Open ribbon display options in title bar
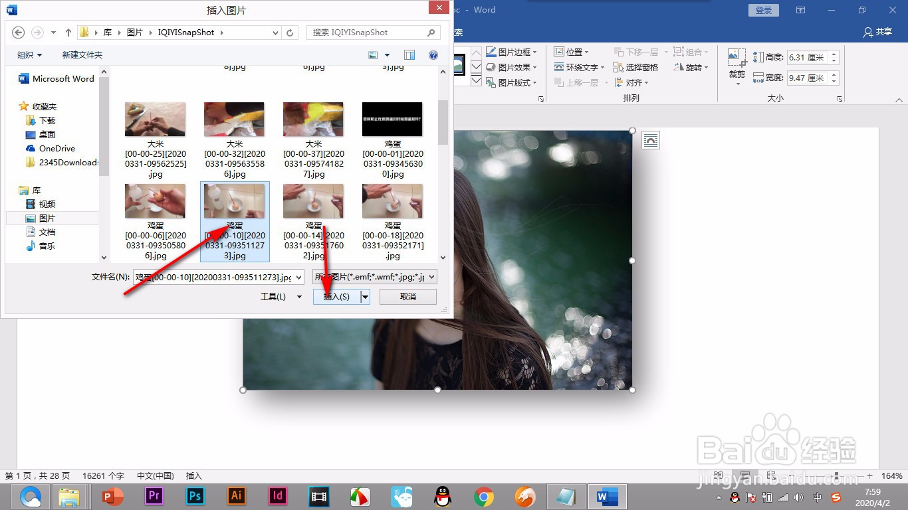Viewport: 908px width, 510px height. [800, 10]
